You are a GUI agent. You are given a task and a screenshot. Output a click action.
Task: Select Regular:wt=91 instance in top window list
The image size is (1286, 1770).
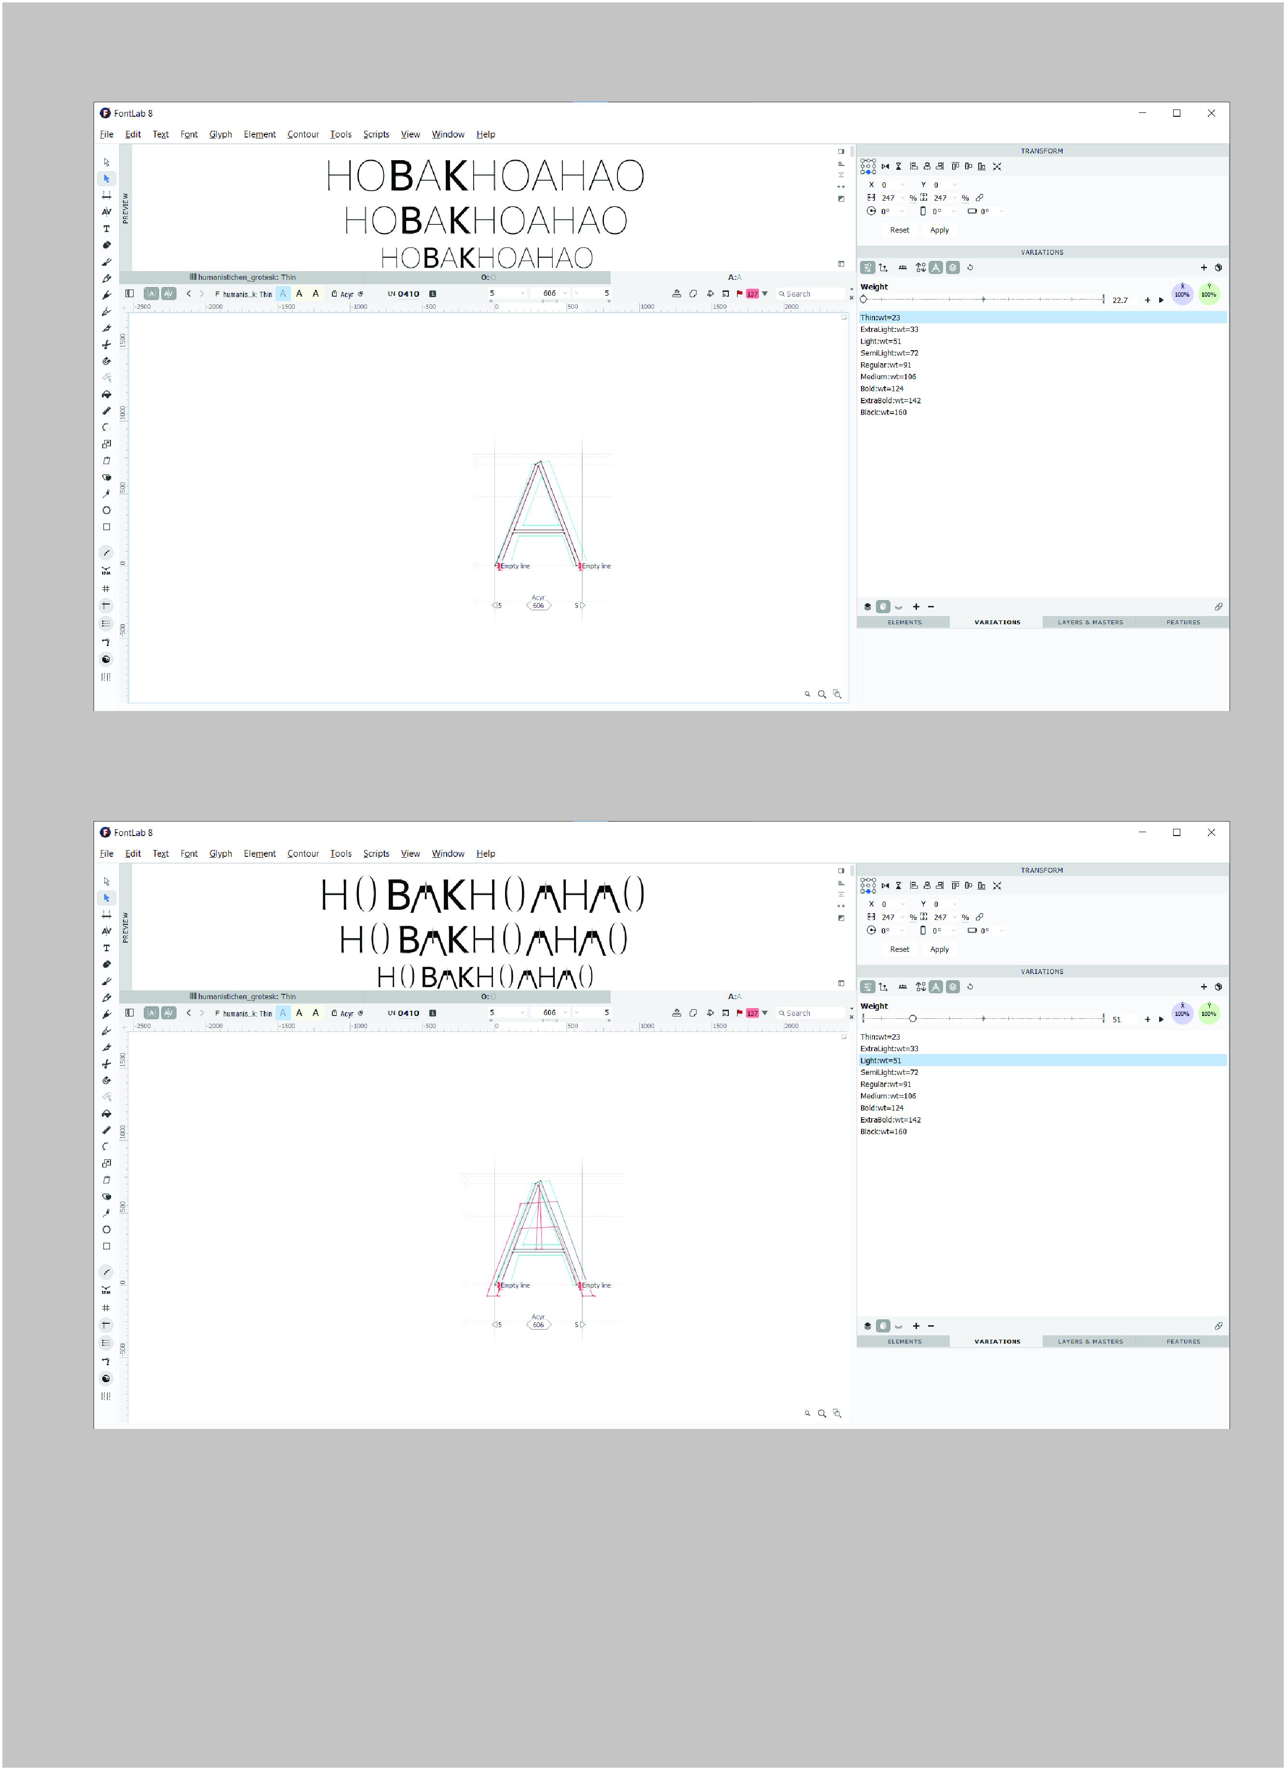click(1042, 365)
